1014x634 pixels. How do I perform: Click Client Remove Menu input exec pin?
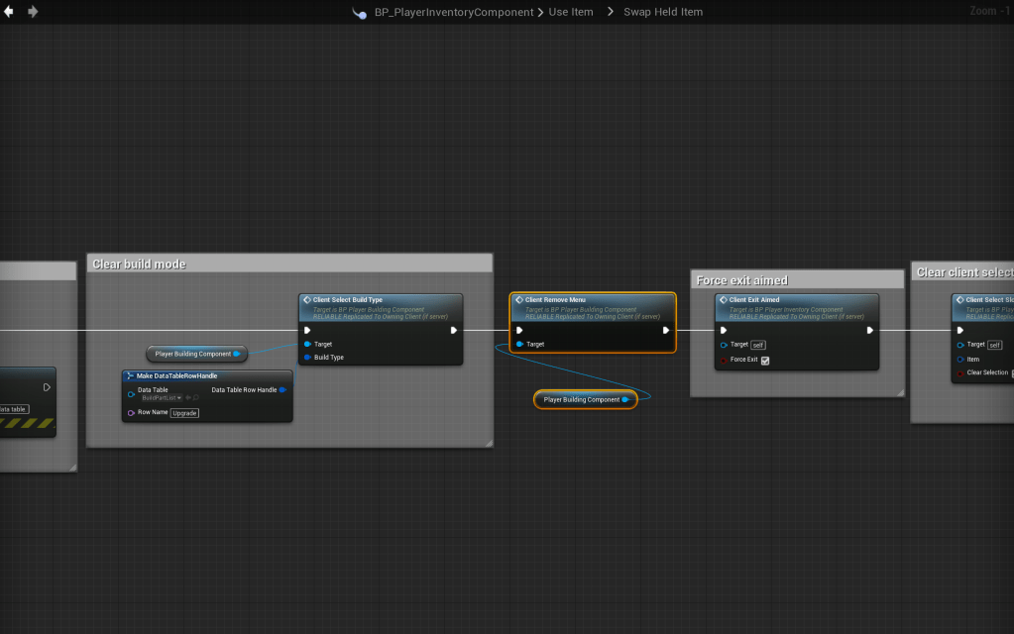(x=519, y=330)
